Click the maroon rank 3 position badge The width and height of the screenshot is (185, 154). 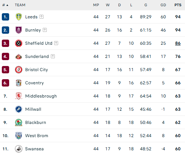[x=5, y=43]
